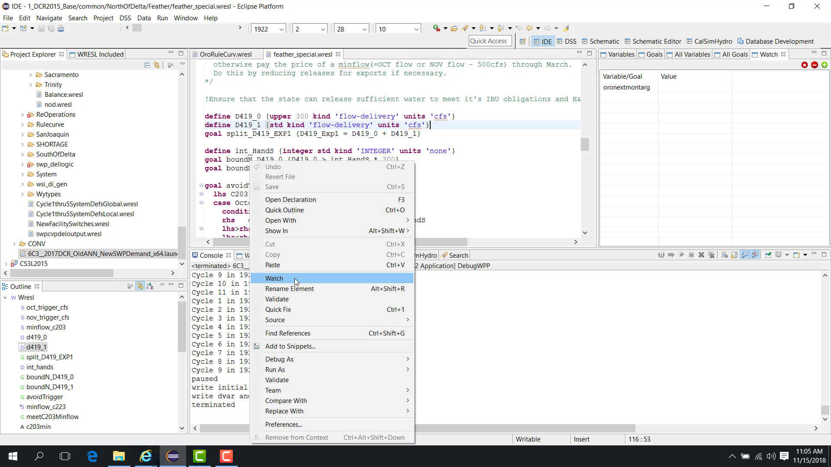This screenshot has width=831, height=467.
Task: Expand the CS3L2015 project
Action: click(x=6, y=264)
